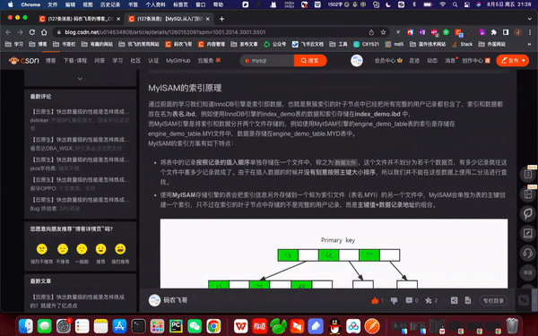The image size is (538, 336).
Task: Click the 专栏目录 button
Action: pyautogui.click(x=493, y=301)
